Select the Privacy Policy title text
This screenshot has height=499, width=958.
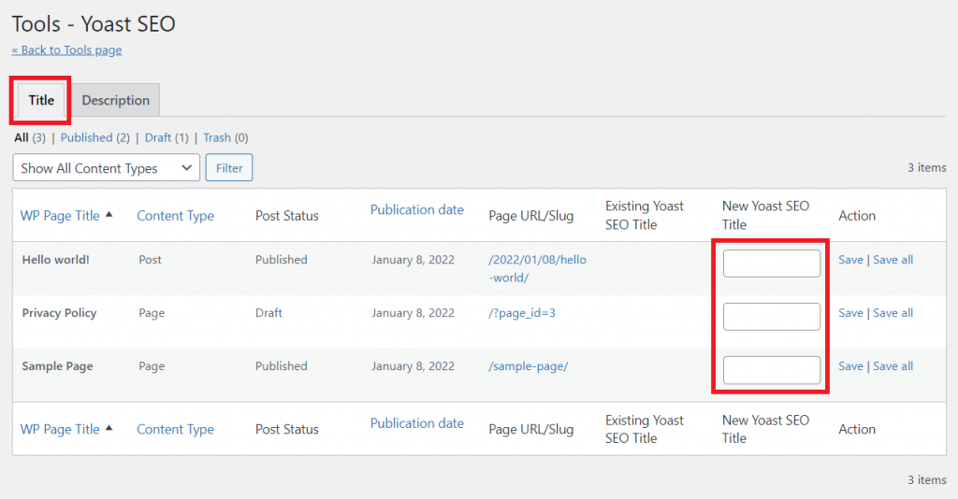[59, 313]
